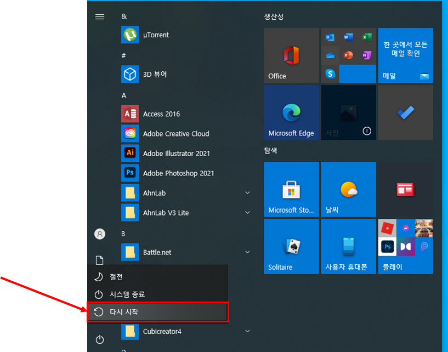This screenshot has height=352, width=448.
Task: Open the Microsoft Store tile
Action: click(x=291, y=189)
